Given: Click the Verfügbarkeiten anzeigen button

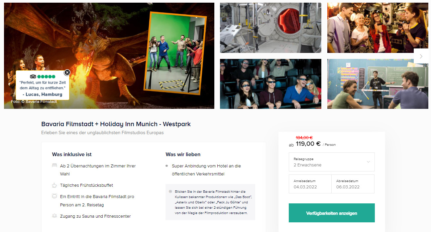Looking at the screenshot, I should pyautogui.click(x=332, y=213).
